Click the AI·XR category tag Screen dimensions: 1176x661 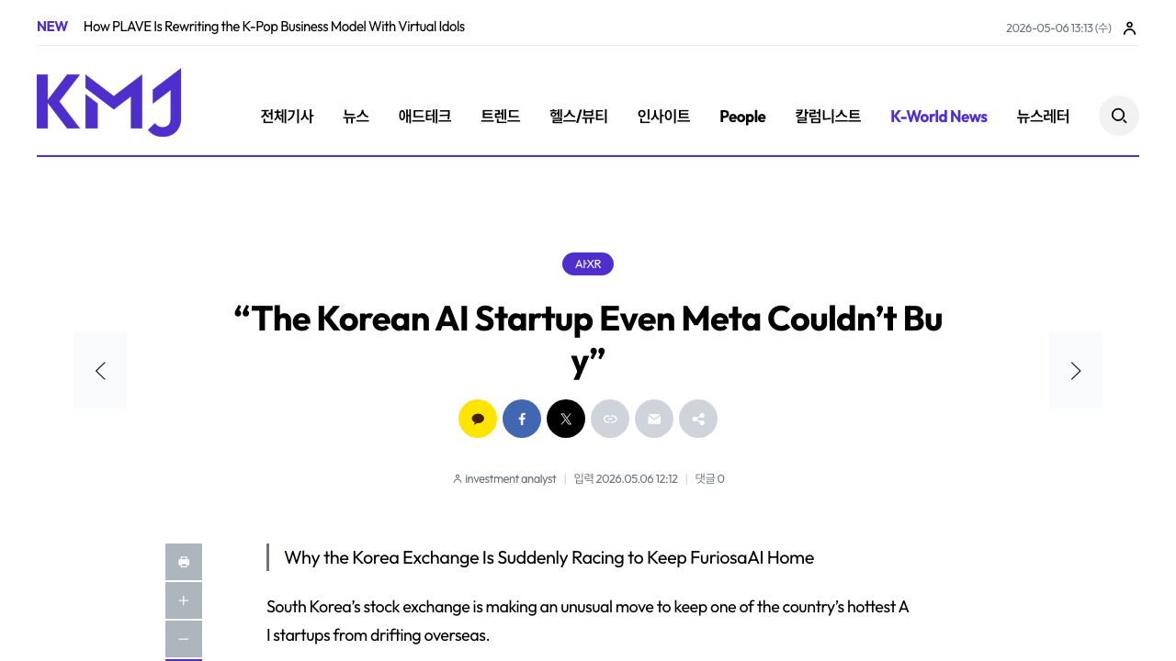click(x=588, y=264)
